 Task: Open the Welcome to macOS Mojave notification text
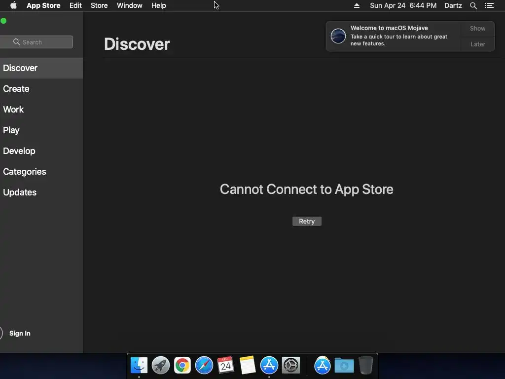[398, 36]
